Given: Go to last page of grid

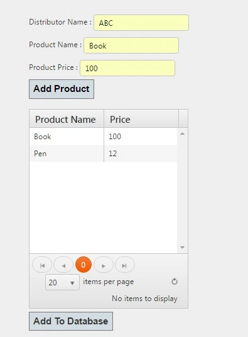Looking at the screenshot, I should tap(125, 265).
